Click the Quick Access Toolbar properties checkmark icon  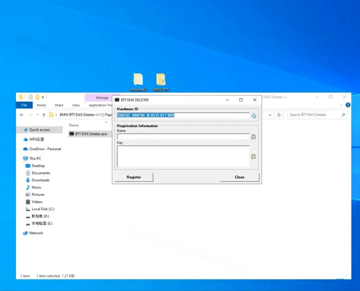tap(31, 97)
